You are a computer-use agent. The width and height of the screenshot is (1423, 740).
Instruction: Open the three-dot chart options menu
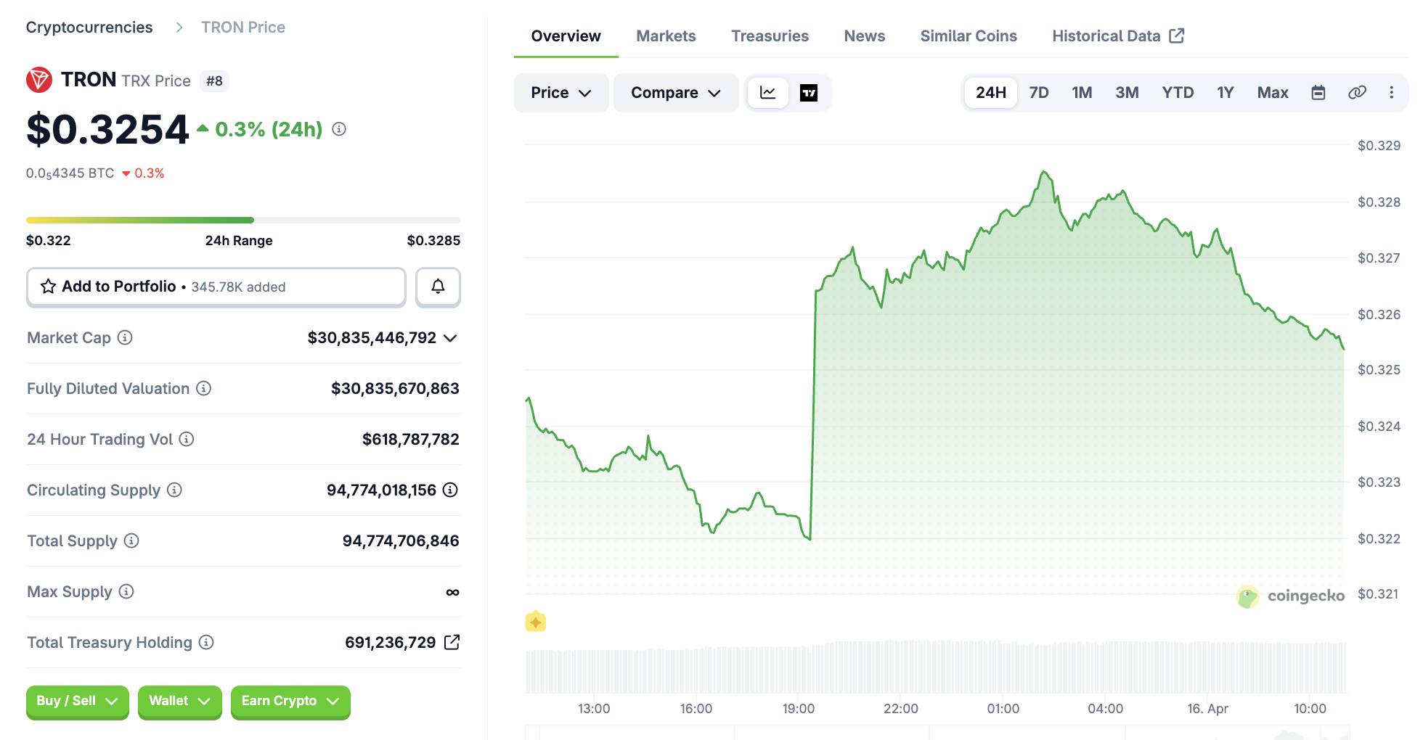(1393, 92)
